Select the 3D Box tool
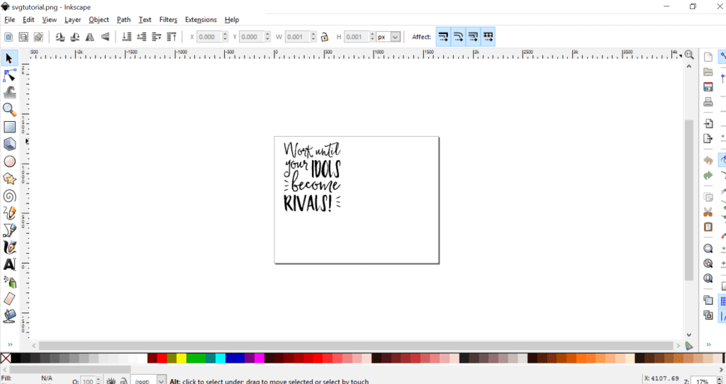Viewport: 726px width, 384px height. 9,144
